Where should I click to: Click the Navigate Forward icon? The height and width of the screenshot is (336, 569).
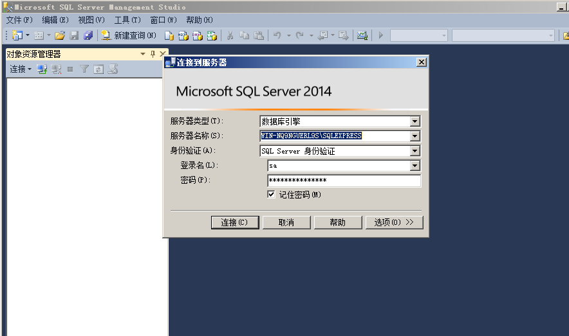pyautogui.click(x=344, y=35)
